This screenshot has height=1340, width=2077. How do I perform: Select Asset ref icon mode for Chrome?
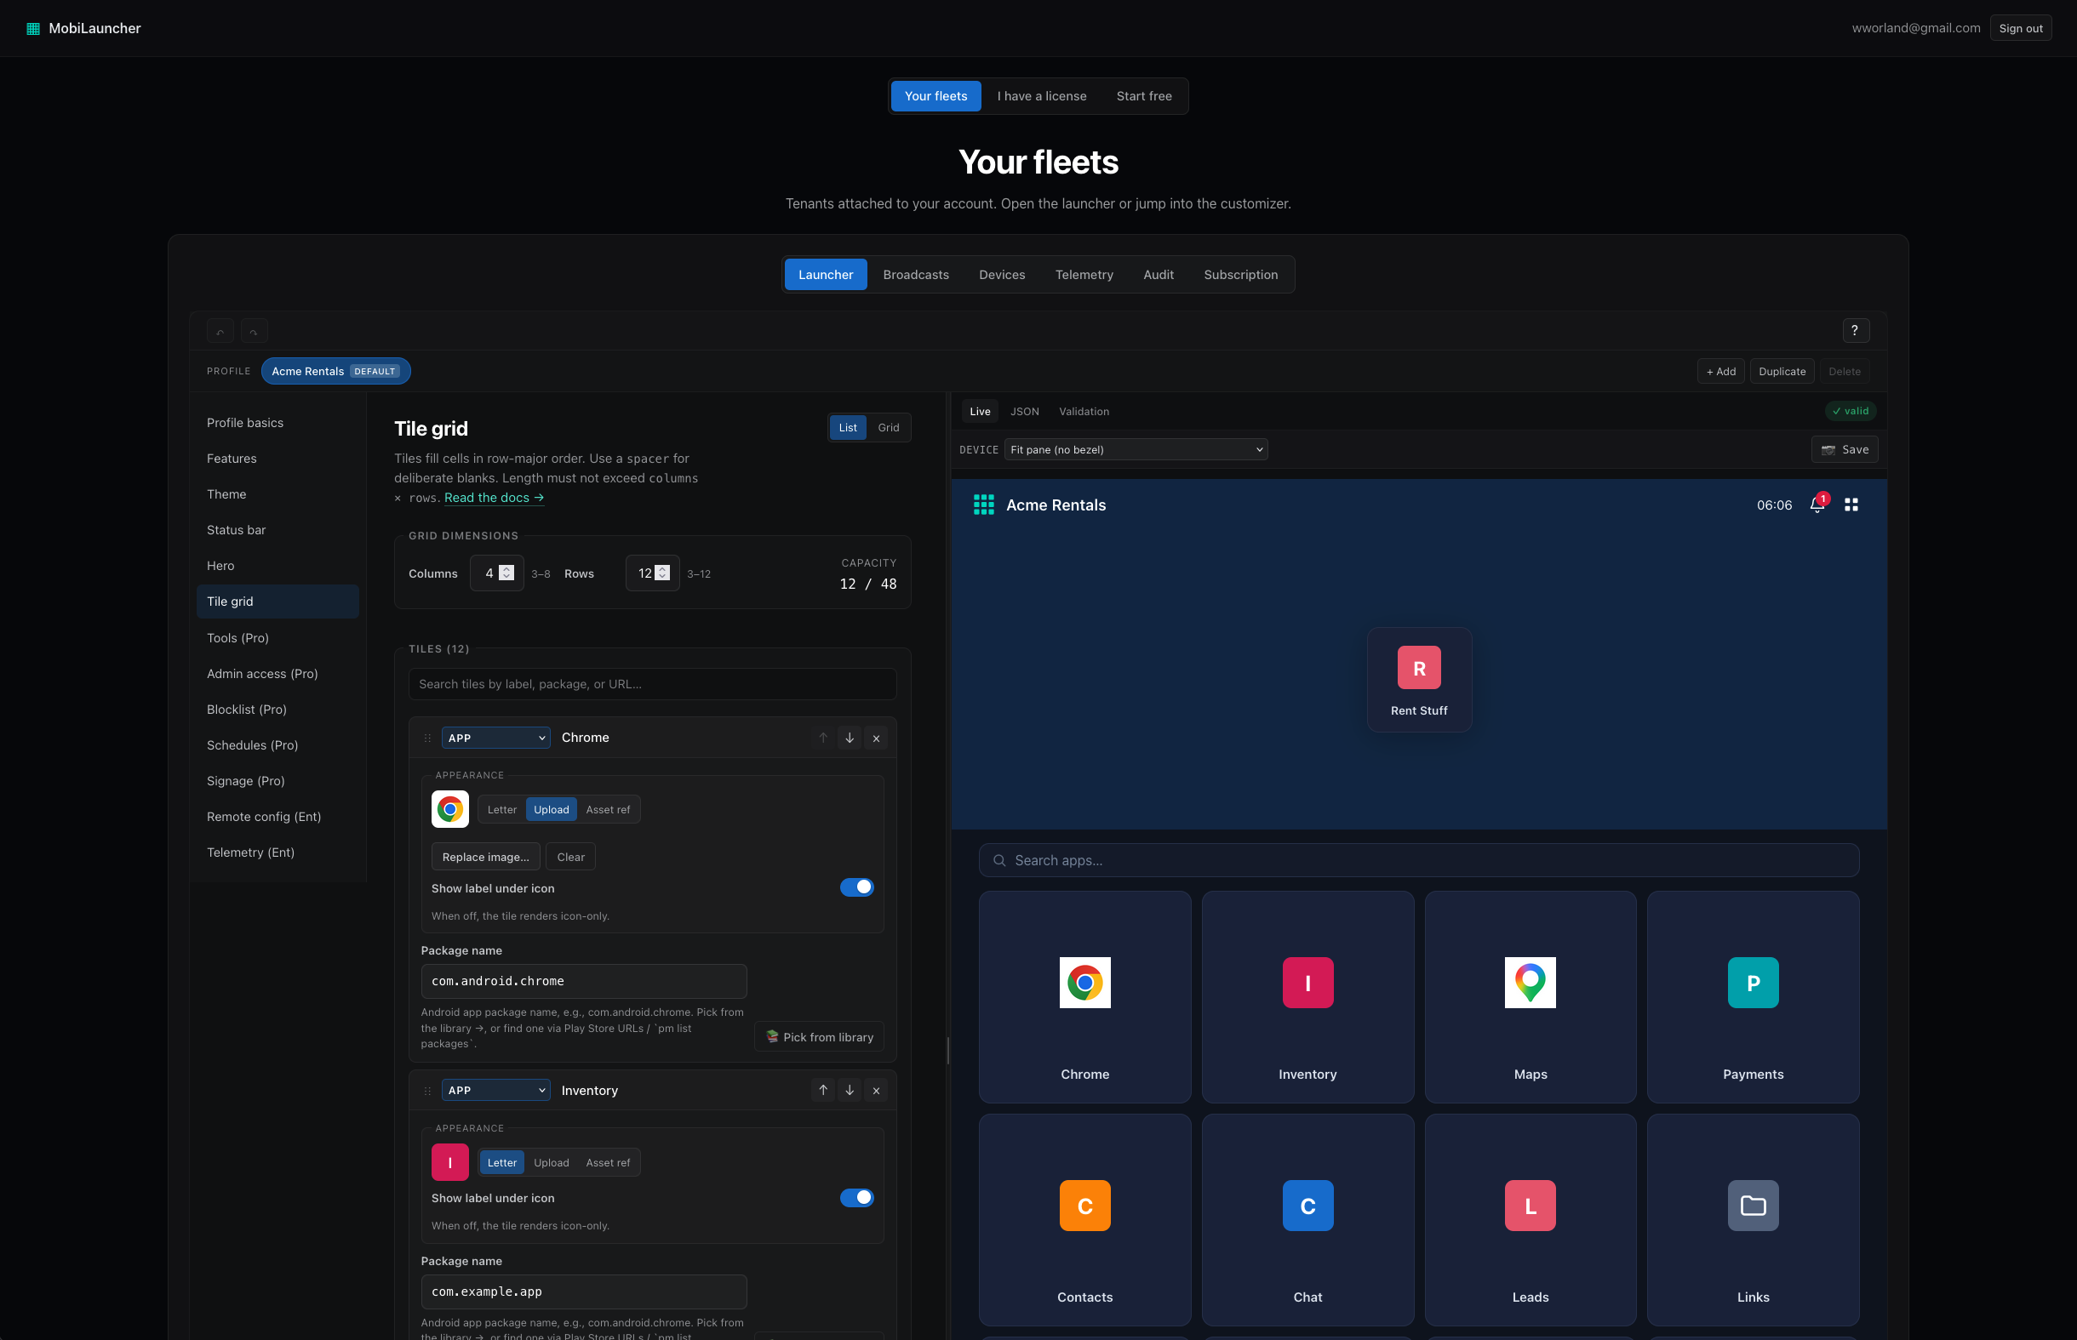(608, 809)
